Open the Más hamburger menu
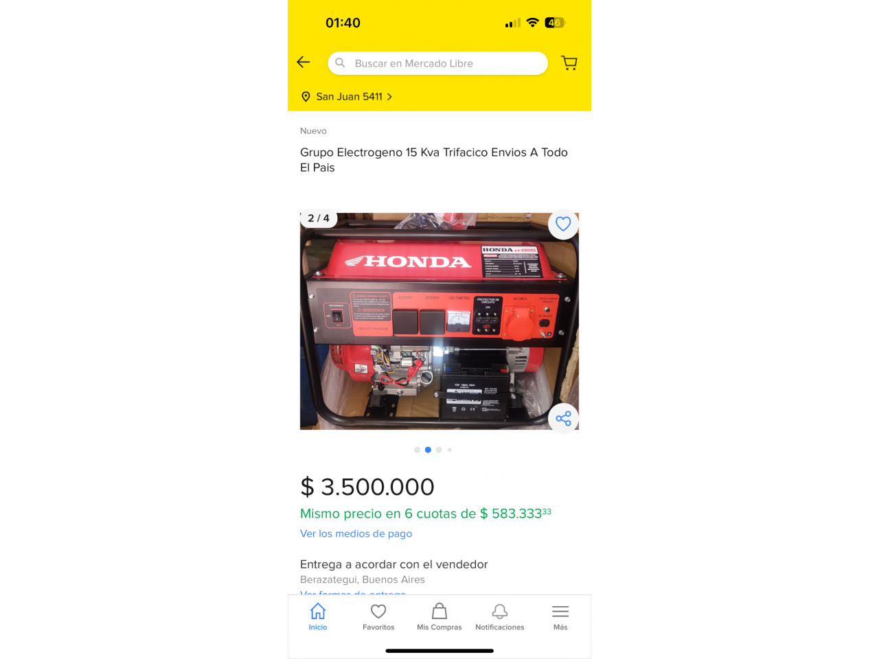Image resolution: width=879 pixels, height=659 pixels. [560, 616]
